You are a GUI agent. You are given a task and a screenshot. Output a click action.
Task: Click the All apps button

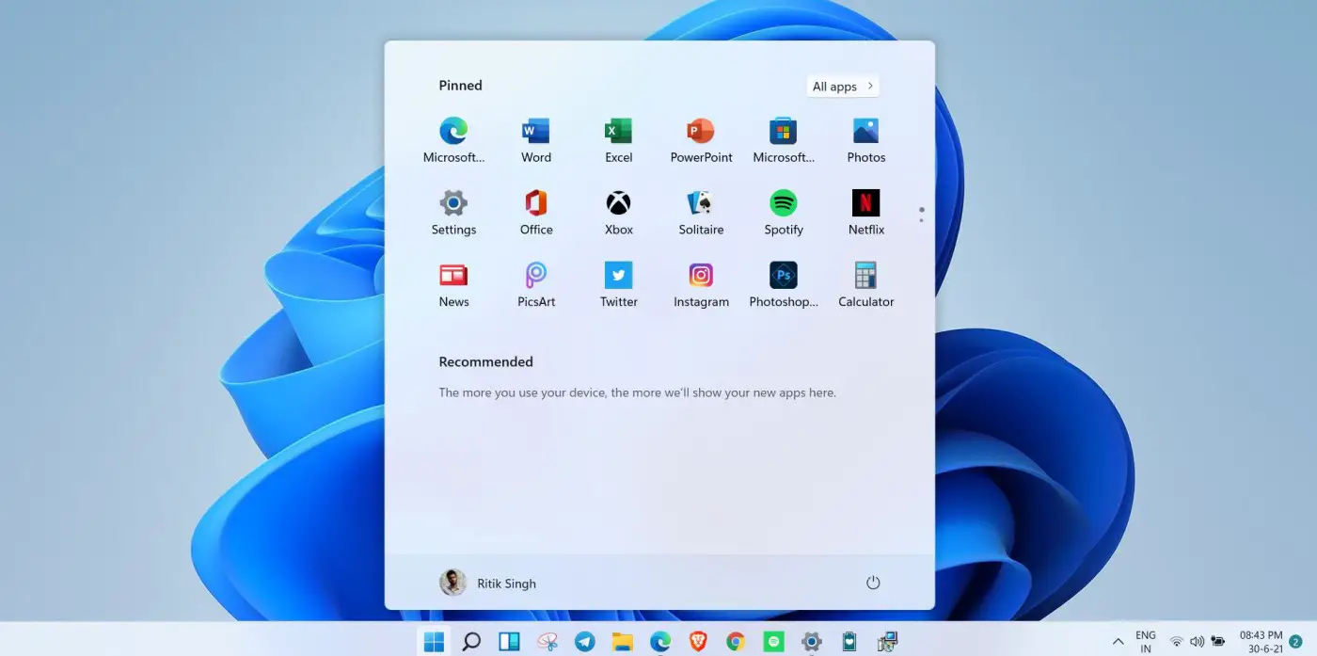click(843, 87)
